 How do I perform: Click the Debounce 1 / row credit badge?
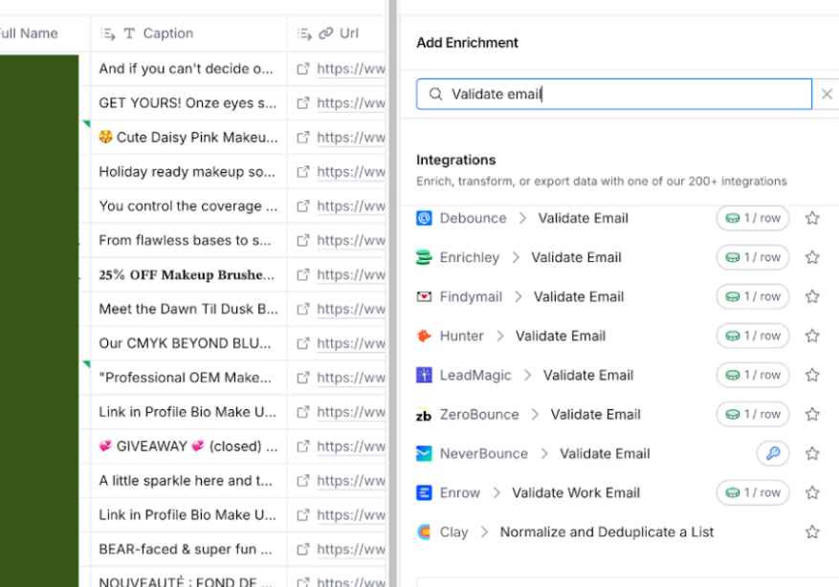click(753, 218)
